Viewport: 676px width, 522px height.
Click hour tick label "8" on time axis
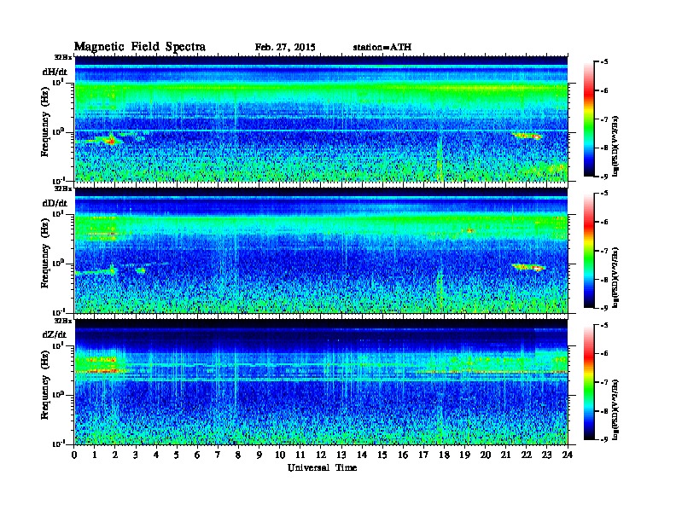(239, 455)
